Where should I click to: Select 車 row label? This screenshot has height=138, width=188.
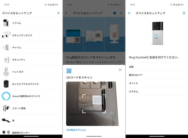tap(13, 121)
